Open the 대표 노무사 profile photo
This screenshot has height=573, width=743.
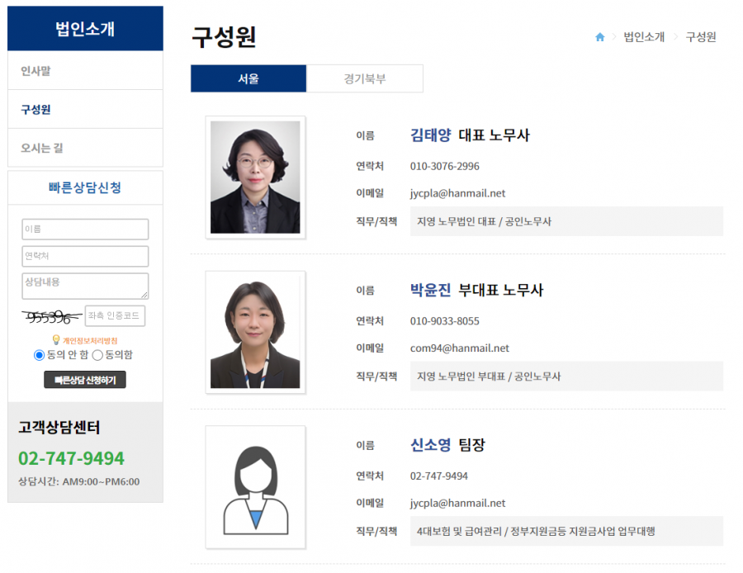(x=255, y=177)
